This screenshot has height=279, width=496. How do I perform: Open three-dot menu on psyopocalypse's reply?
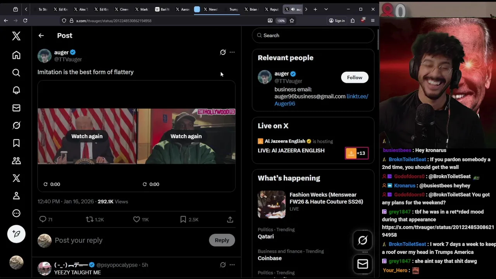click(232, 265)
